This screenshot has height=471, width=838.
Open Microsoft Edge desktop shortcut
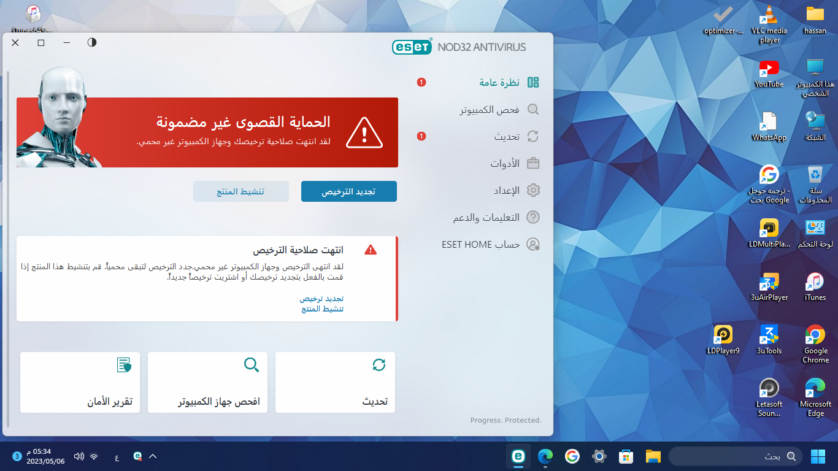[x=815, y=397]
